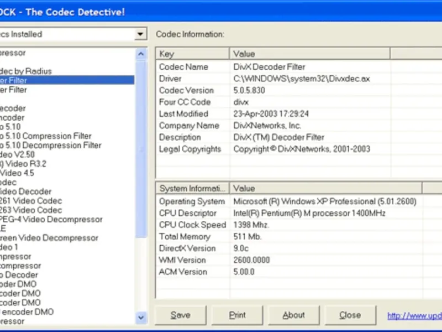The image size is (442, 332).
Task: Select the '261 Video Codec' entry
Action: pyautogui.click(x=31, y=201)
